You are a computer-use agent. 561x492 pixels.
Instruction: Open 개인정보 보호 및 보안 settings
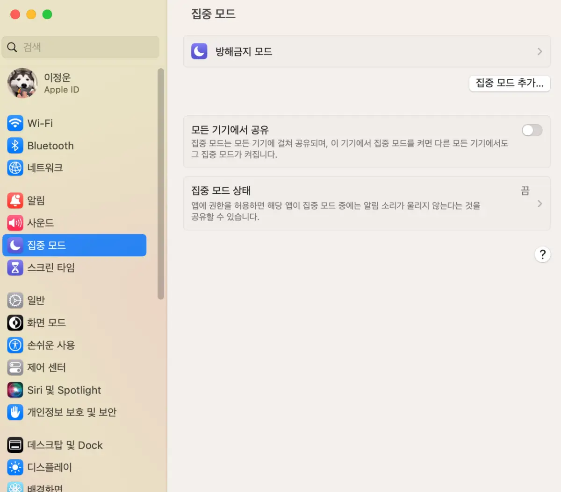pos(14,412)
